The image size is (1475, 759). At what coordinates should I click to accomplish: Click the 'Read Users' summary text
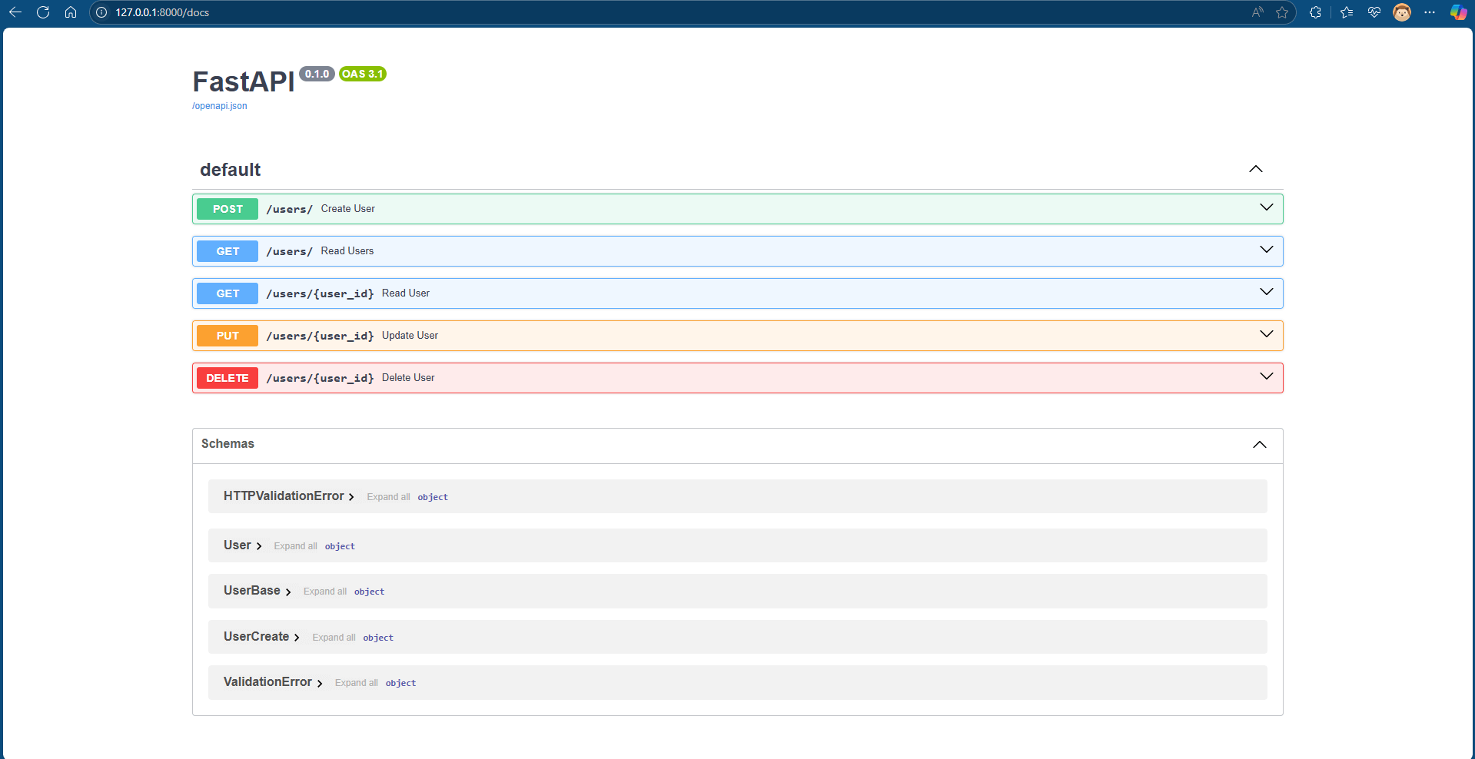point(347,251)
